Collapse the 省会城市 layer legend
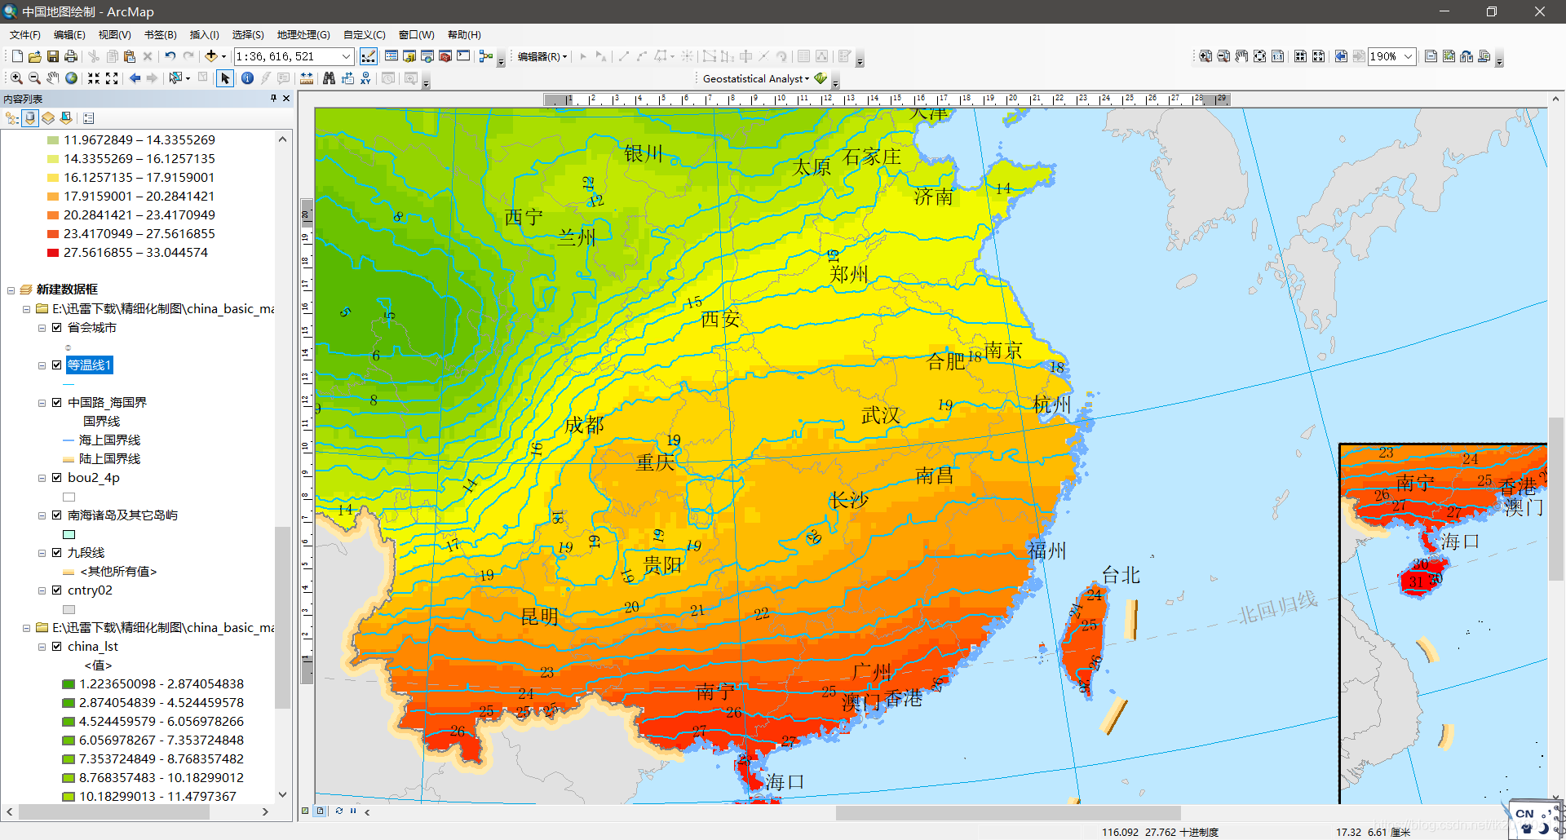Viewport: 1566px width, 840px height. [x=42, y=328]
